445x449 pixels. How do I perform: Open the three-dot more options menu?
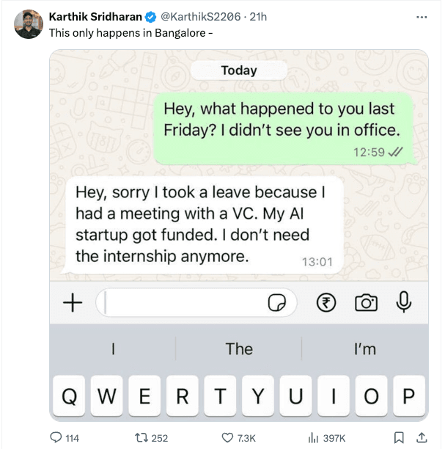click(421, 16)
